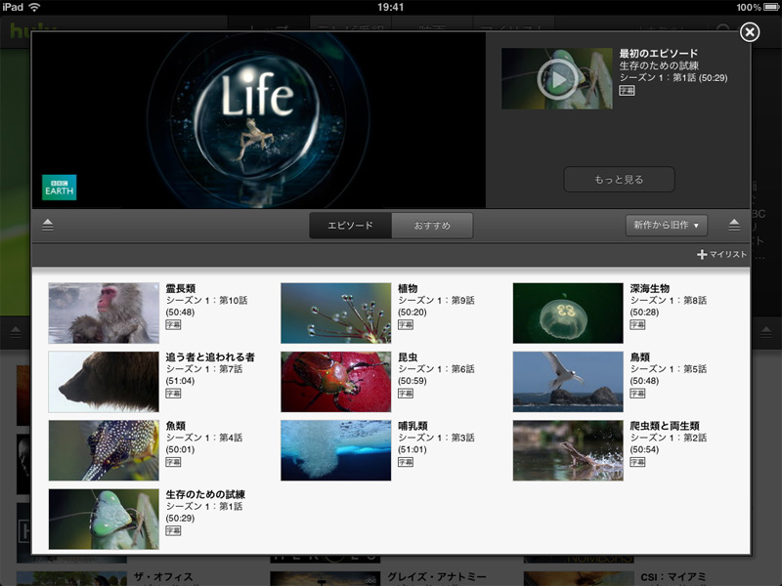Click the 字幕 badge in the first-episode panel
782x586 pixels.
[x=627, y=91]
